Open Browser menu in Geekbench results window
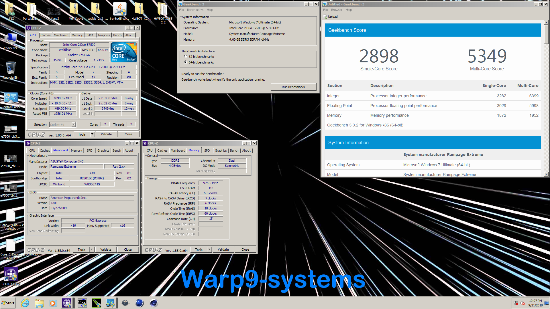Screen dimensions: 550x309 pyautogui.click(x=337, y=10)
